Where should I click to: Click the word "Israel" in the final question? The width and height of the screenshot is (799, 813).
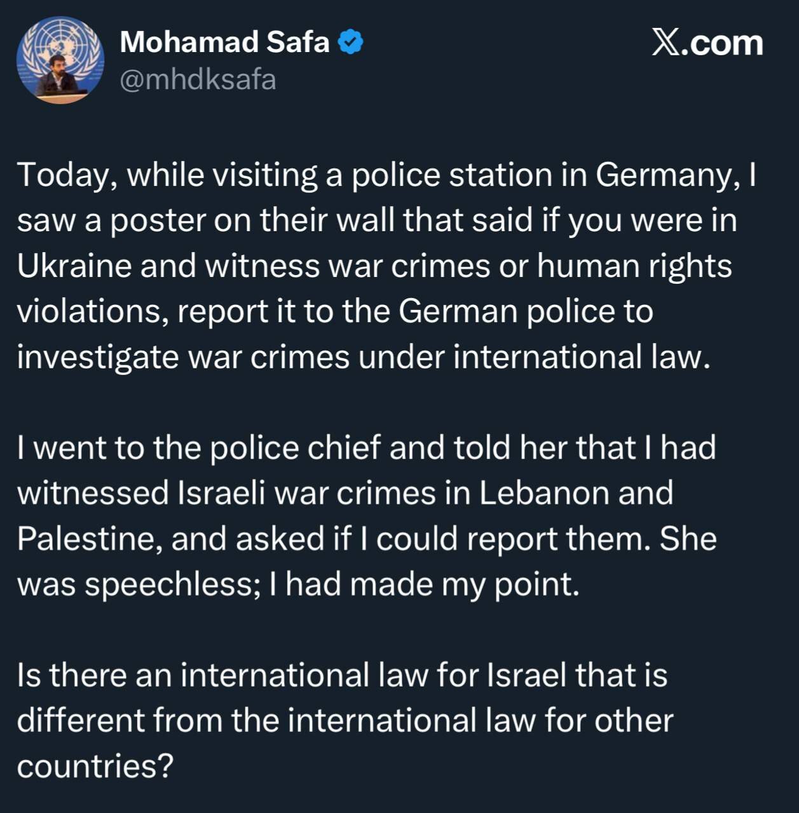[526, 675]
